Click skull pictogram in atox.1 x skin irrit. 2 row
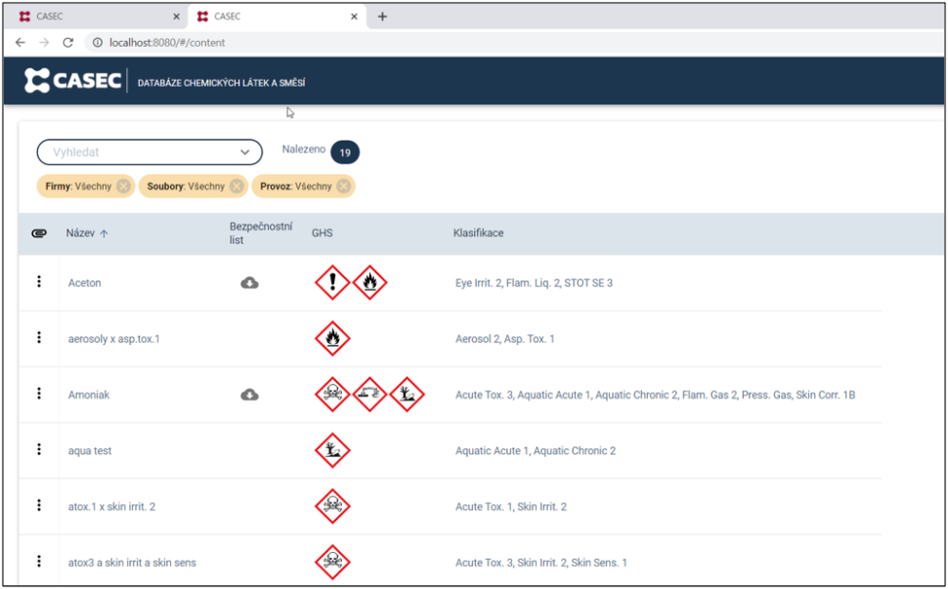 pos(332,506)
